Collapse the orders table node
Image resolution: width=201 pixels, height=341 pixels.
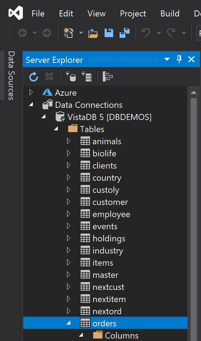[69, 324]
